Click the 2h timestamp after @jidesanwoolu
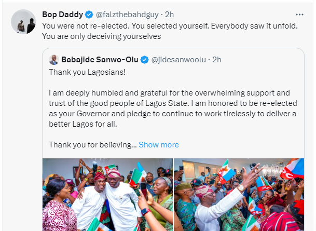The width and height of the screenshot is (316, 231). click(217, 60)
